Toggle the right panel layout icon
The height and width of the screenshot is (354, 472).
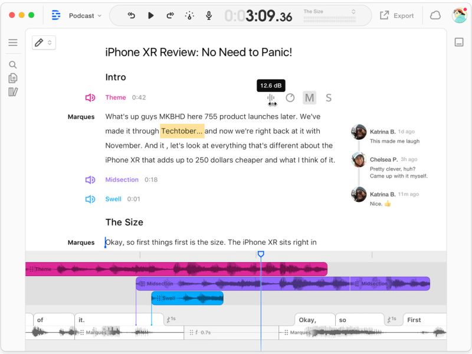point(459,42)
